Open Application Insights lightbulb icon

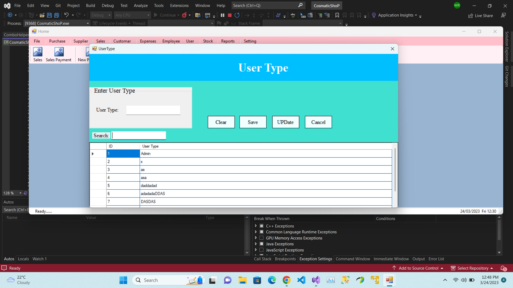374,15
